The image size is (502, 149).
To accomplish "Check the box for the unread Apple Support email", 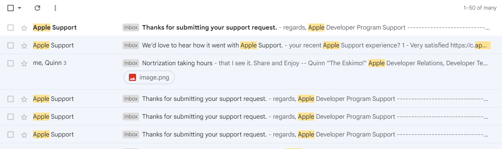I will point(11,27).
